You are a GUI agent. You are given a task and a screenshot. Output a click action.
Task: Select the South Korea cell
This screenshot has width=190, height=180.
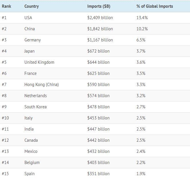(35, 107)
